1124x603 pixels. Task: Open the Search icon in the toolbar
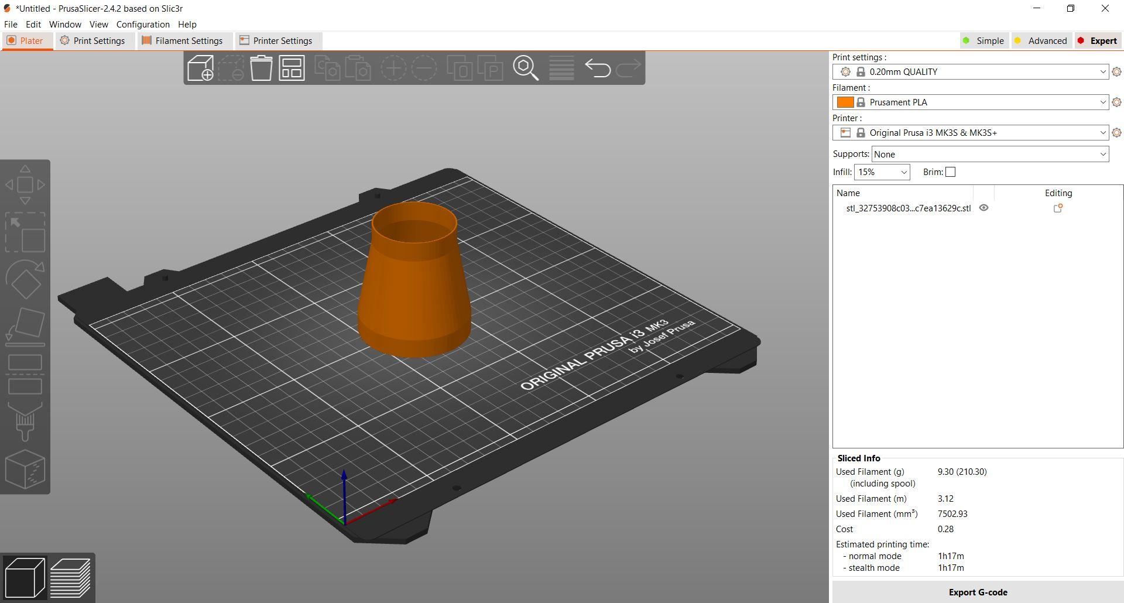526,68
